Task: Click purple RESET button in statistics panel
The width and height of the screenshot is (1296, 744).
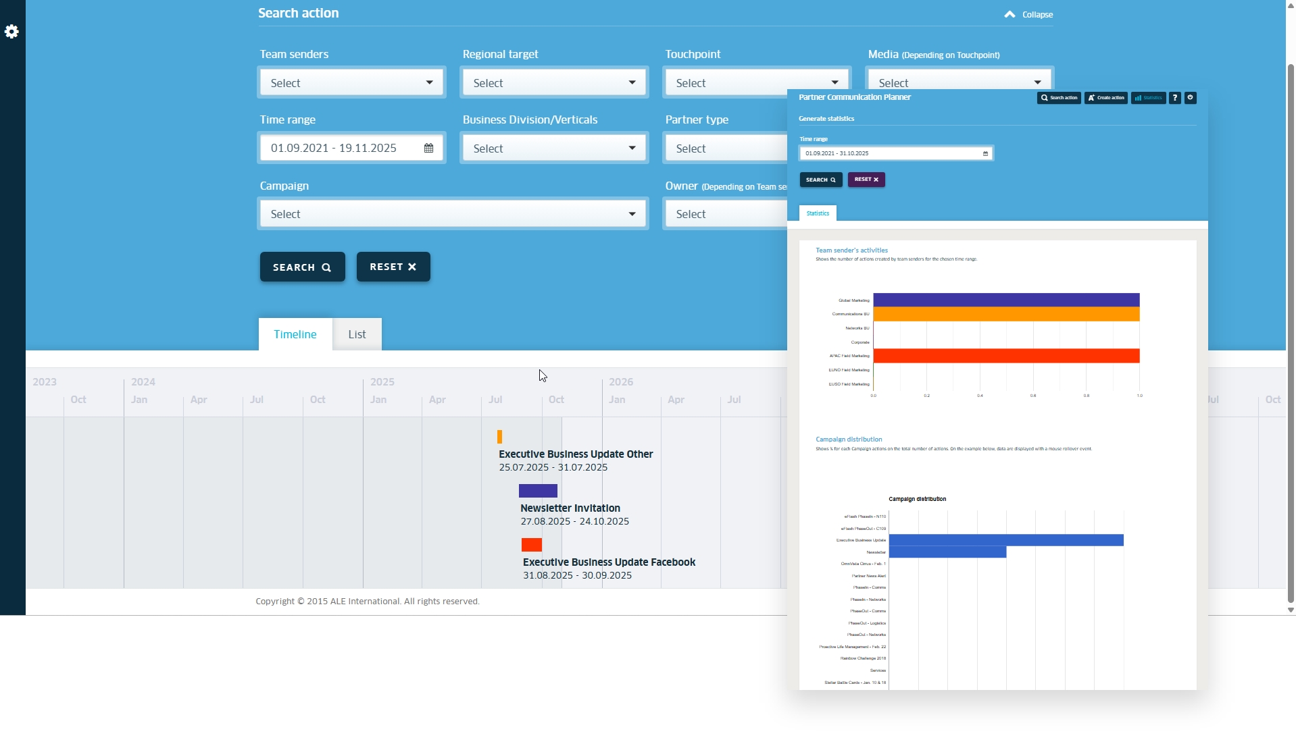Action: (866, 180)
